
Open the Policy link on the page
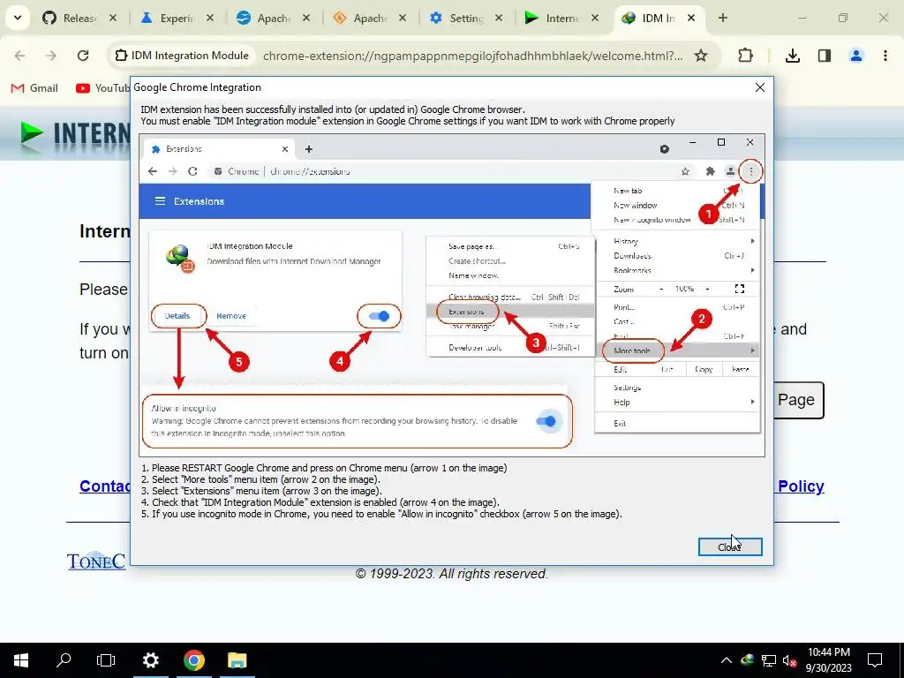point(801,486)
